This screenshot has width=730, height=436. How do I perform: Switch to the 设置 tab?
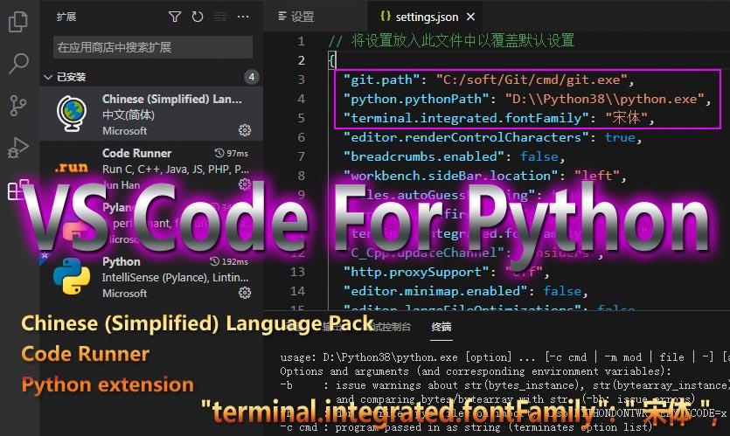click(x=296, y=17)
